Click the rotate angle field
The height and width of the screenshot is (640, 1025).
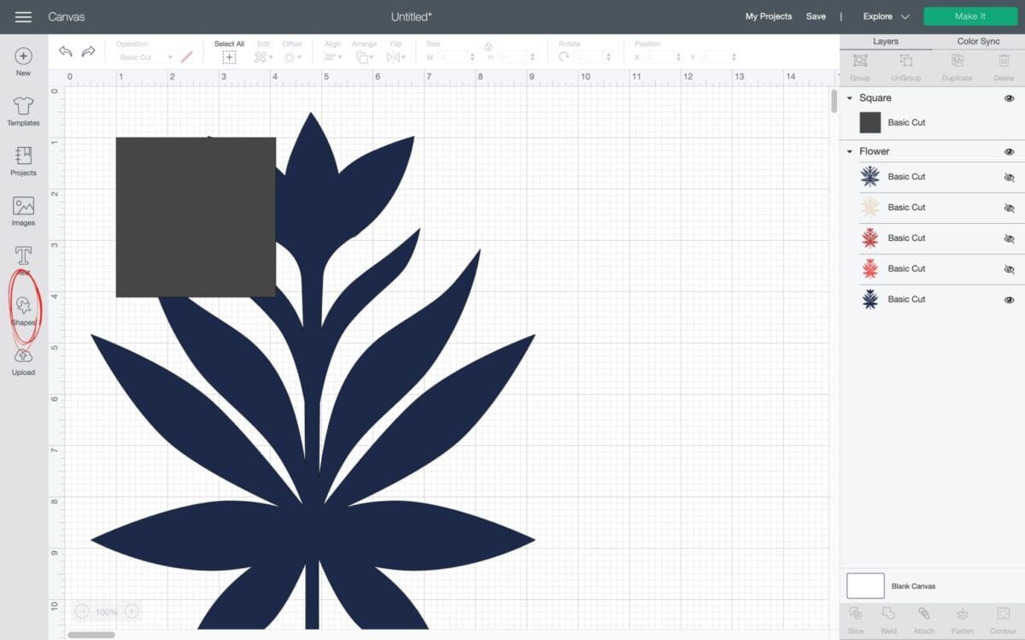click(x=594, y=57)
